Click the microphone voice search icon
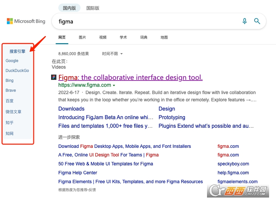The height and width of the screenshot is (201, 276). (x=245, y=21)
